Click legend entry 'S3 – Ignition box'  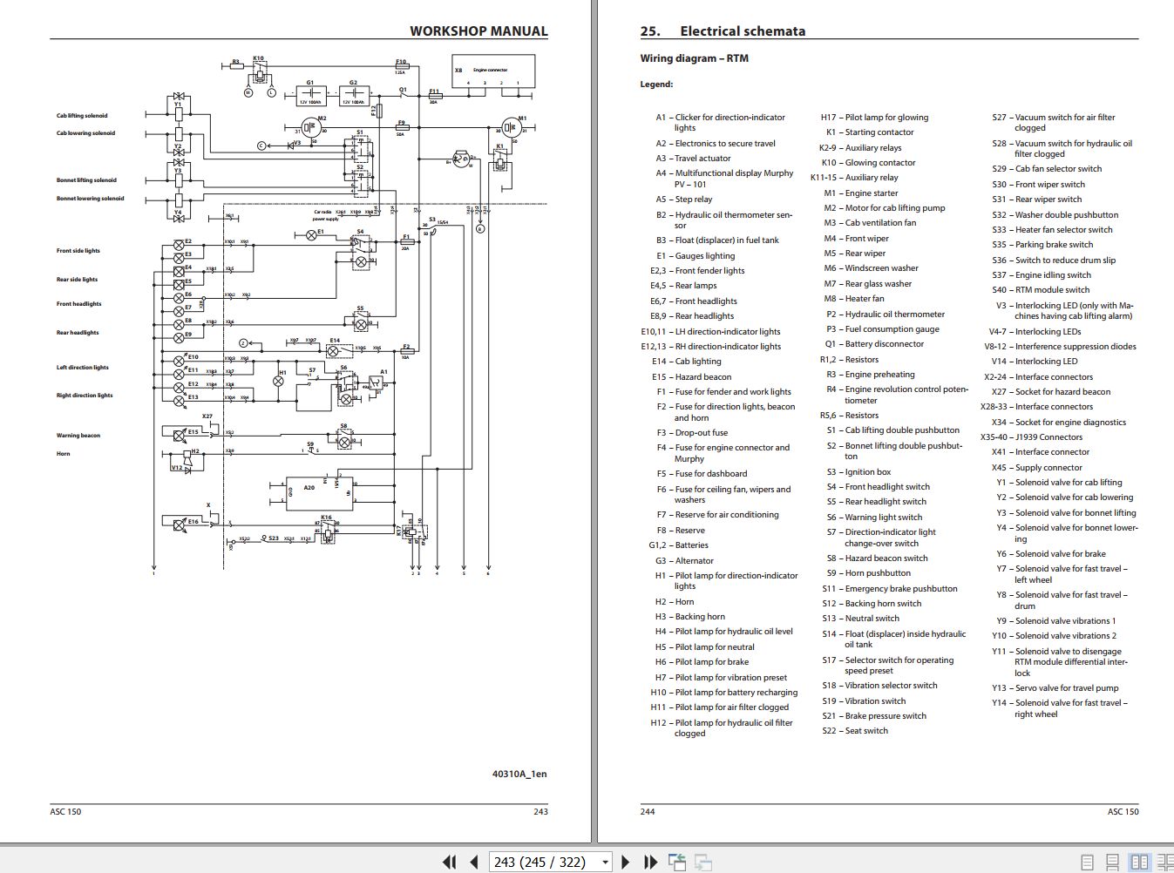pyautogui.click(x=858, y=472)
